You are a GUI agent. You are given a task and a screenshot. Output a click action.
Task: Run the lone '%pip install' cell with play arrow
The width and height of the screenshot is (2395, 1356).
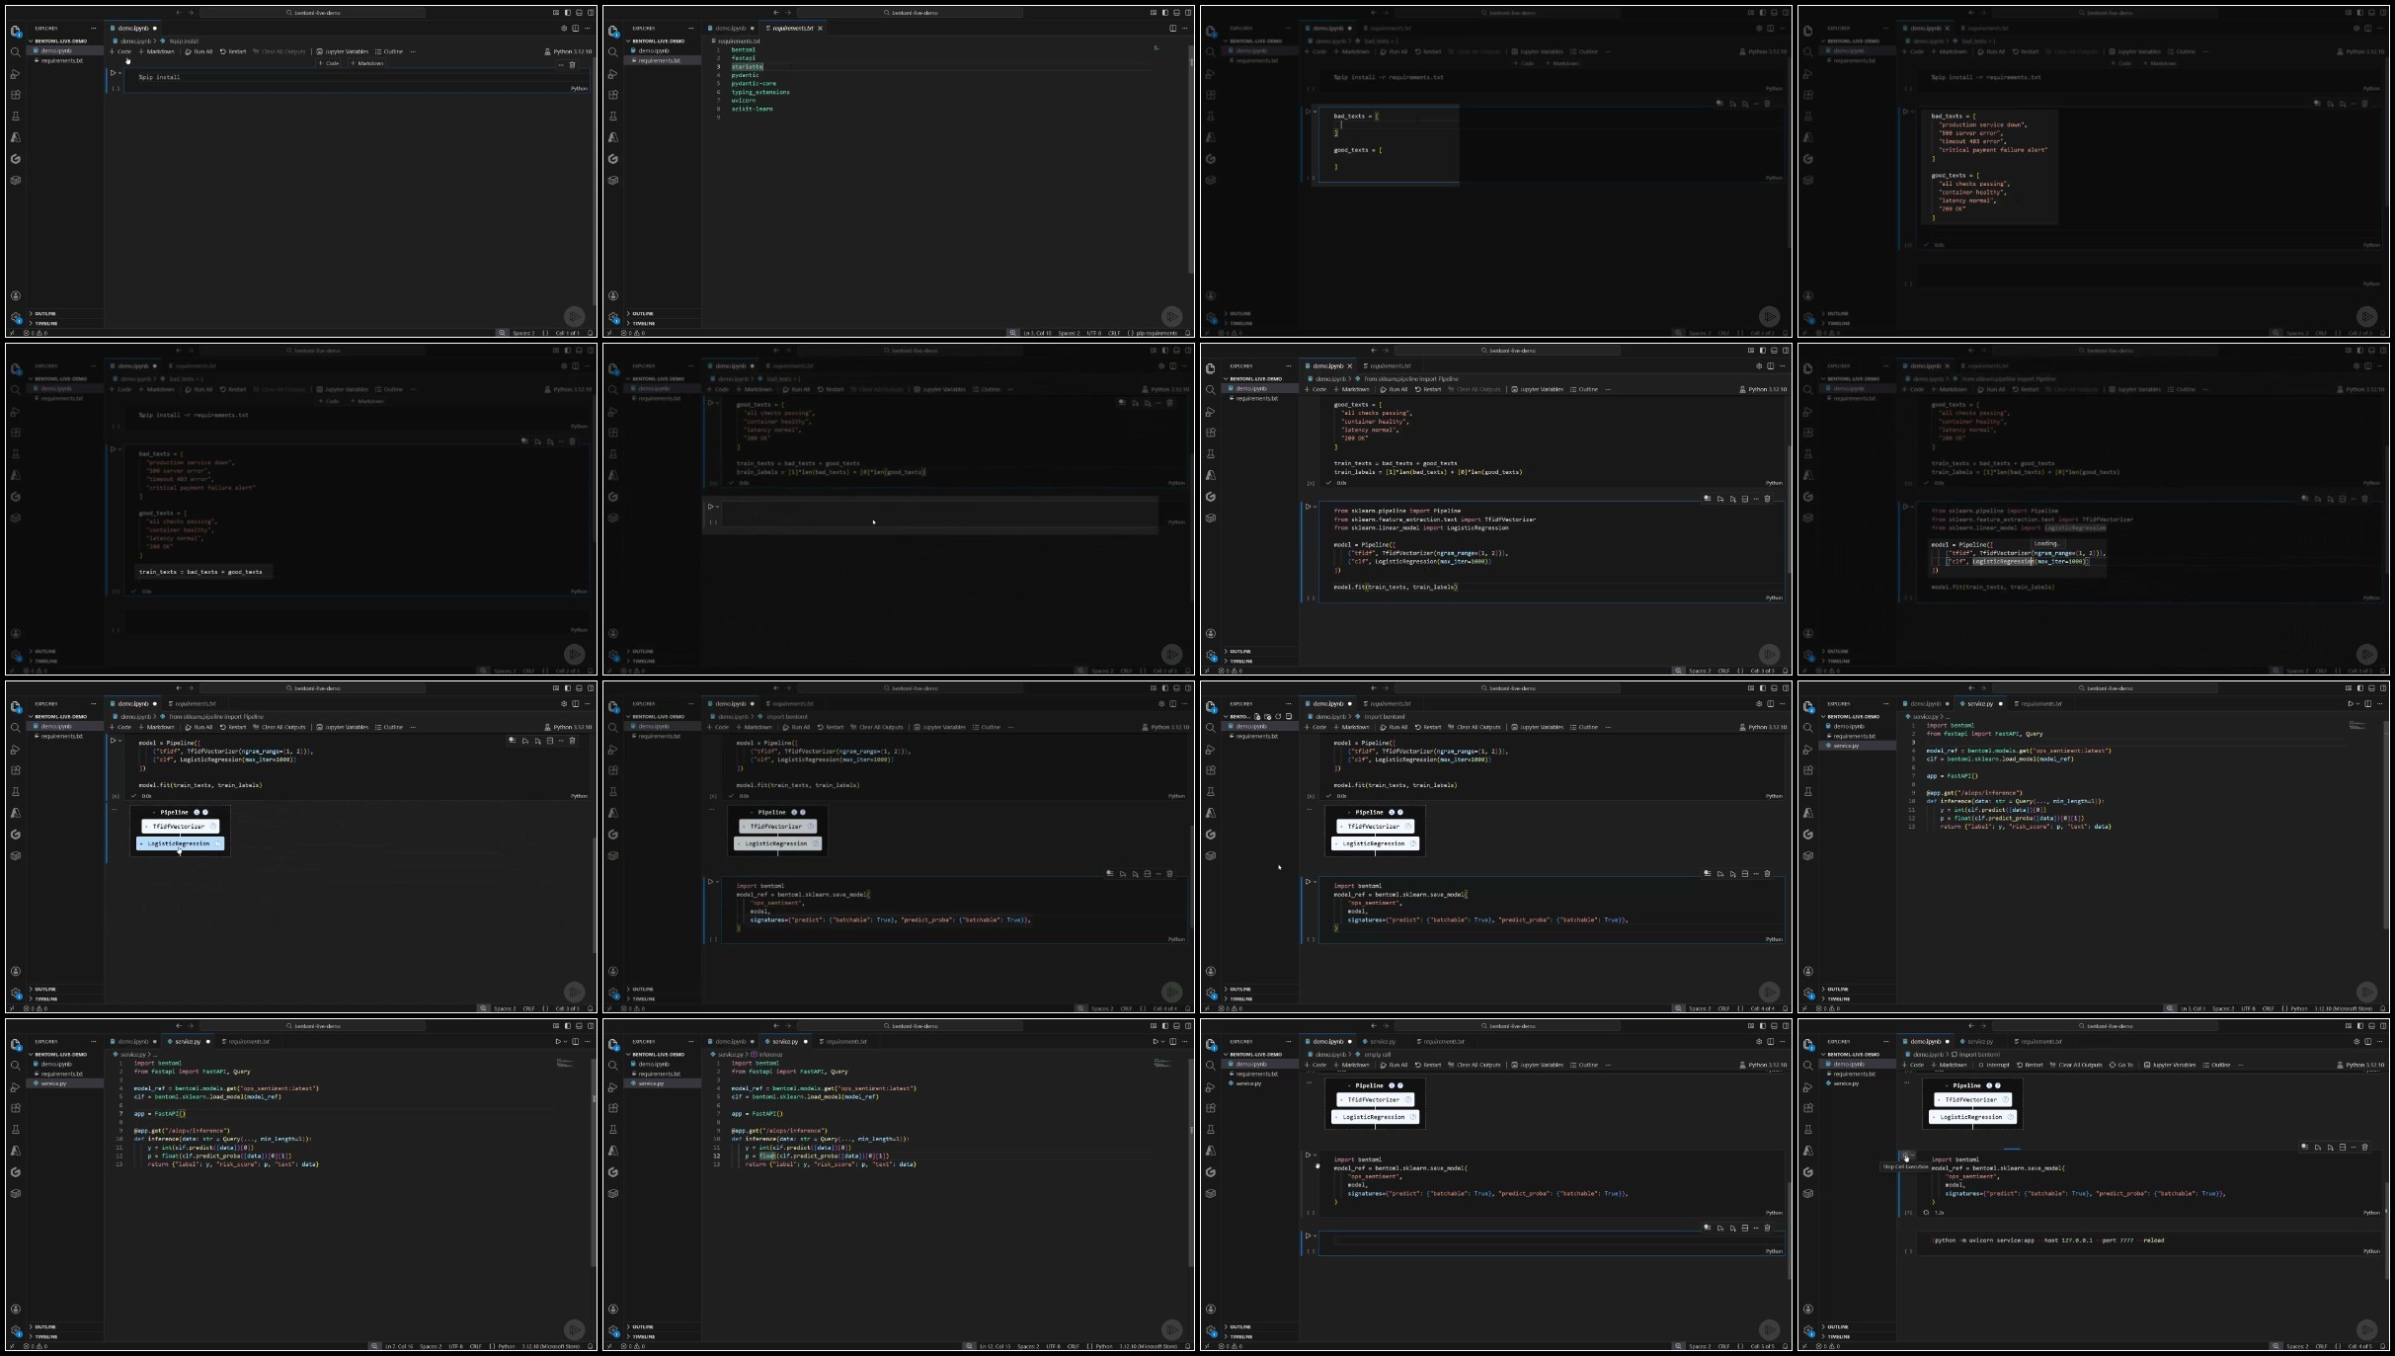pyautogui.click(x=113, y=73)
